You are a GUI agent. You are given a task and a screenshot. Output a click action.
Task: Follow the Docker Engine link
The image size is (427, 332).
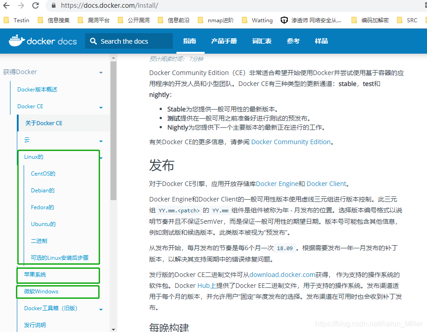(x=277, y=184)
